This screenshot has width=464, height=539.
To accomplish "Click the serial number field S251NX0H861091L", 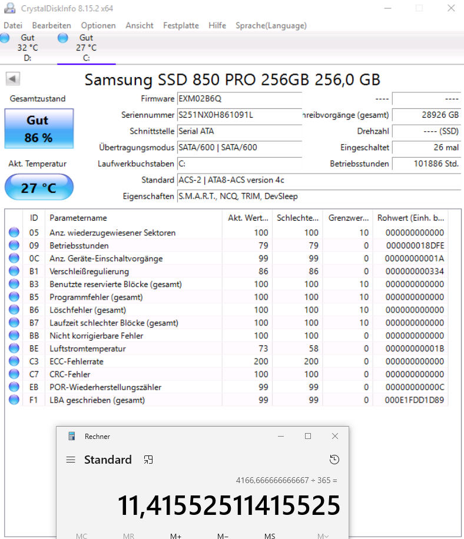I will point(240,115).
